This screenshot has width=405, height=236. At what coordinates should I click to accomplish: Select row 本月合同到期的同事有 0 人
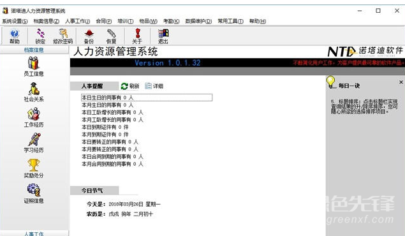112,164
